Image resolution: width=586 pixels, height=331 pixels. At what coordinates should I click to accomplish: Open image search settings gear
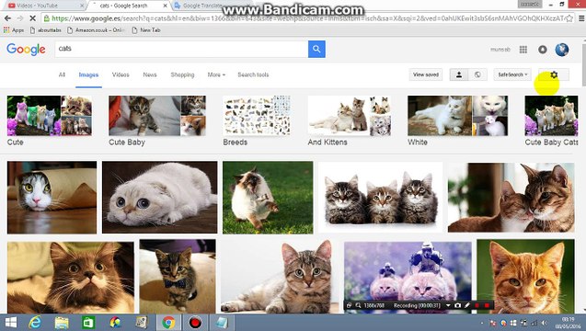(x=554, y=74)
